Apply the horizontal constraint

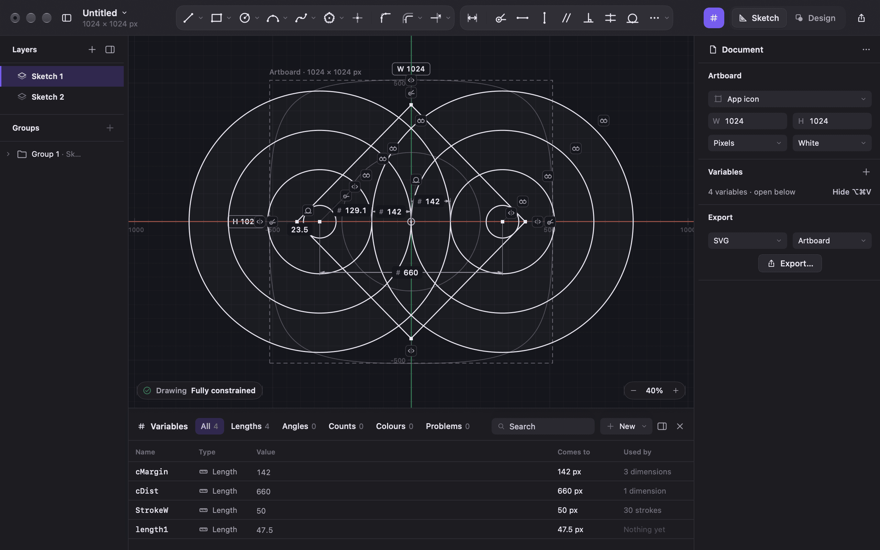(522, 18)
